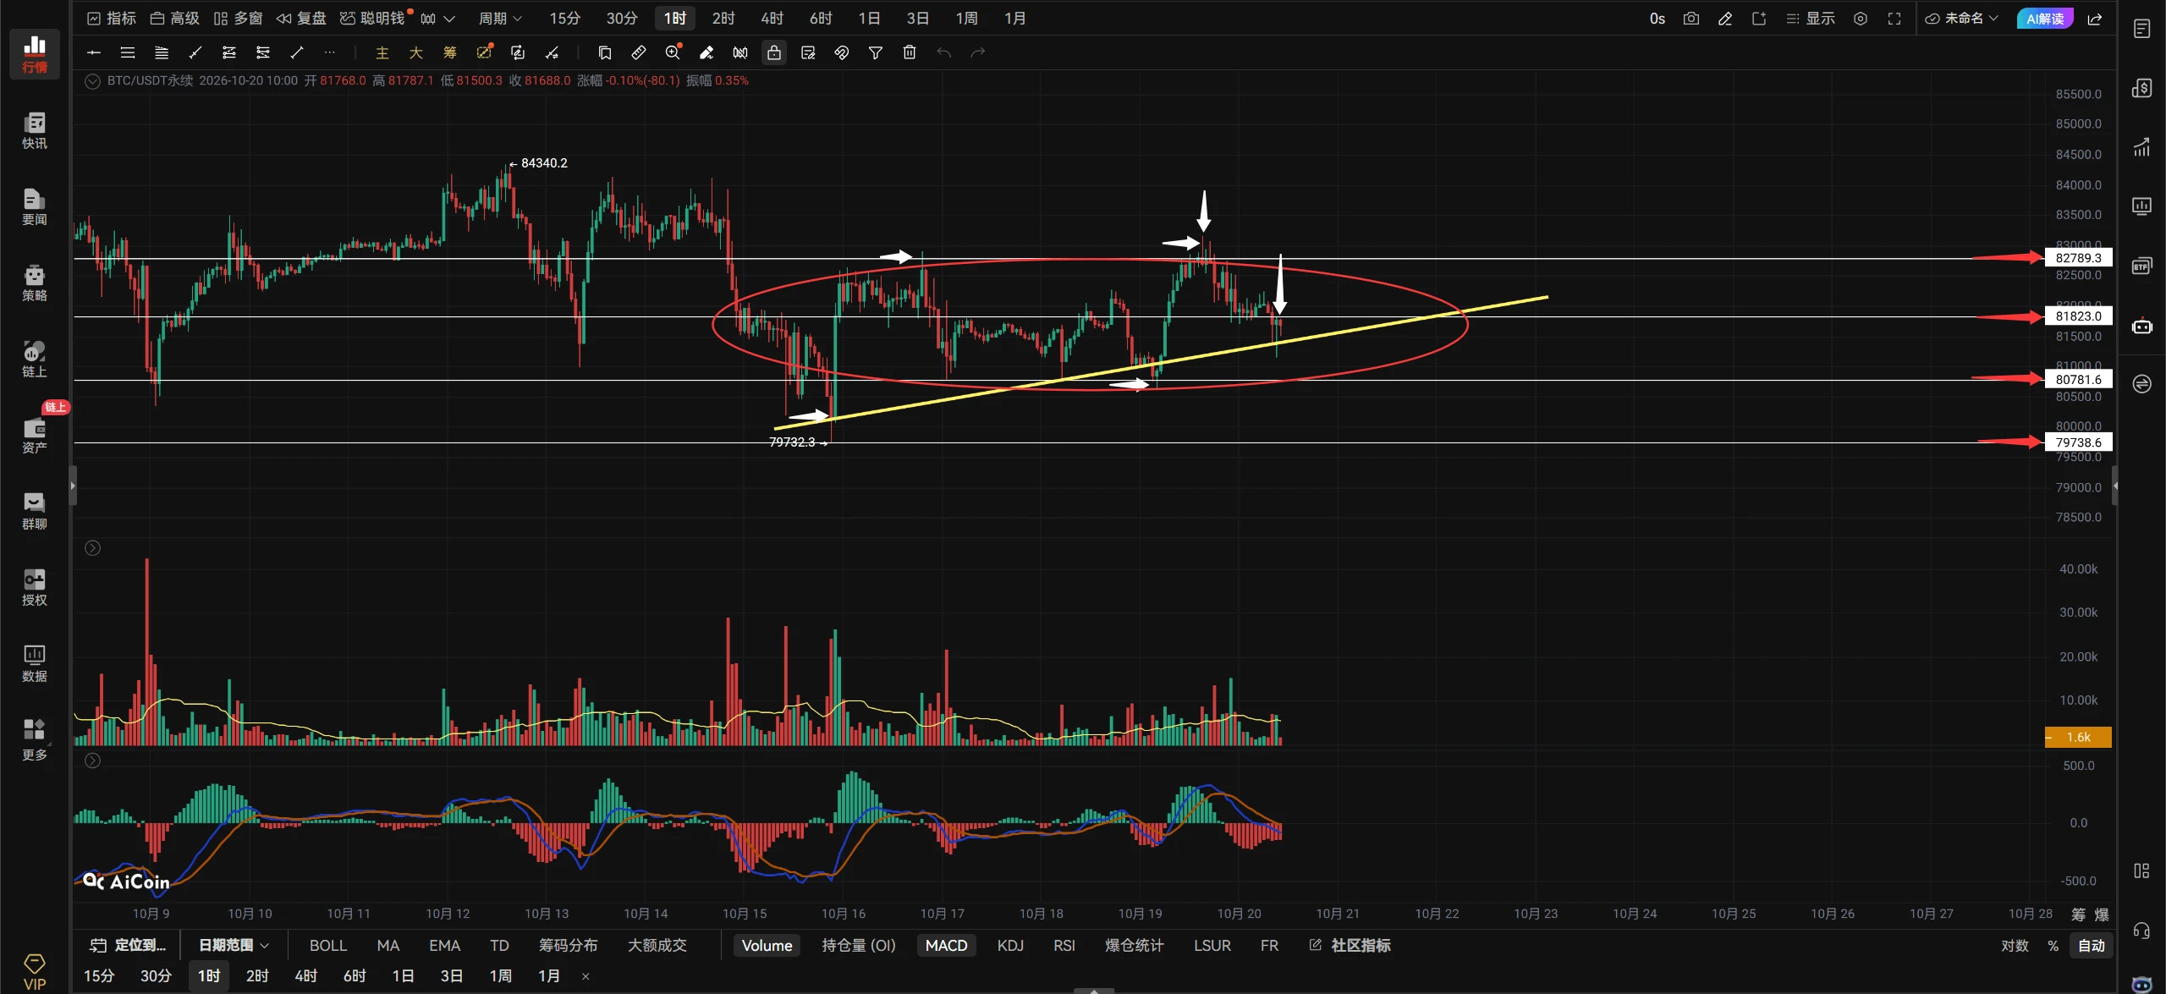
Task: Expand the BTC/USDT symbol info chevron
Action: pos(93,81)
